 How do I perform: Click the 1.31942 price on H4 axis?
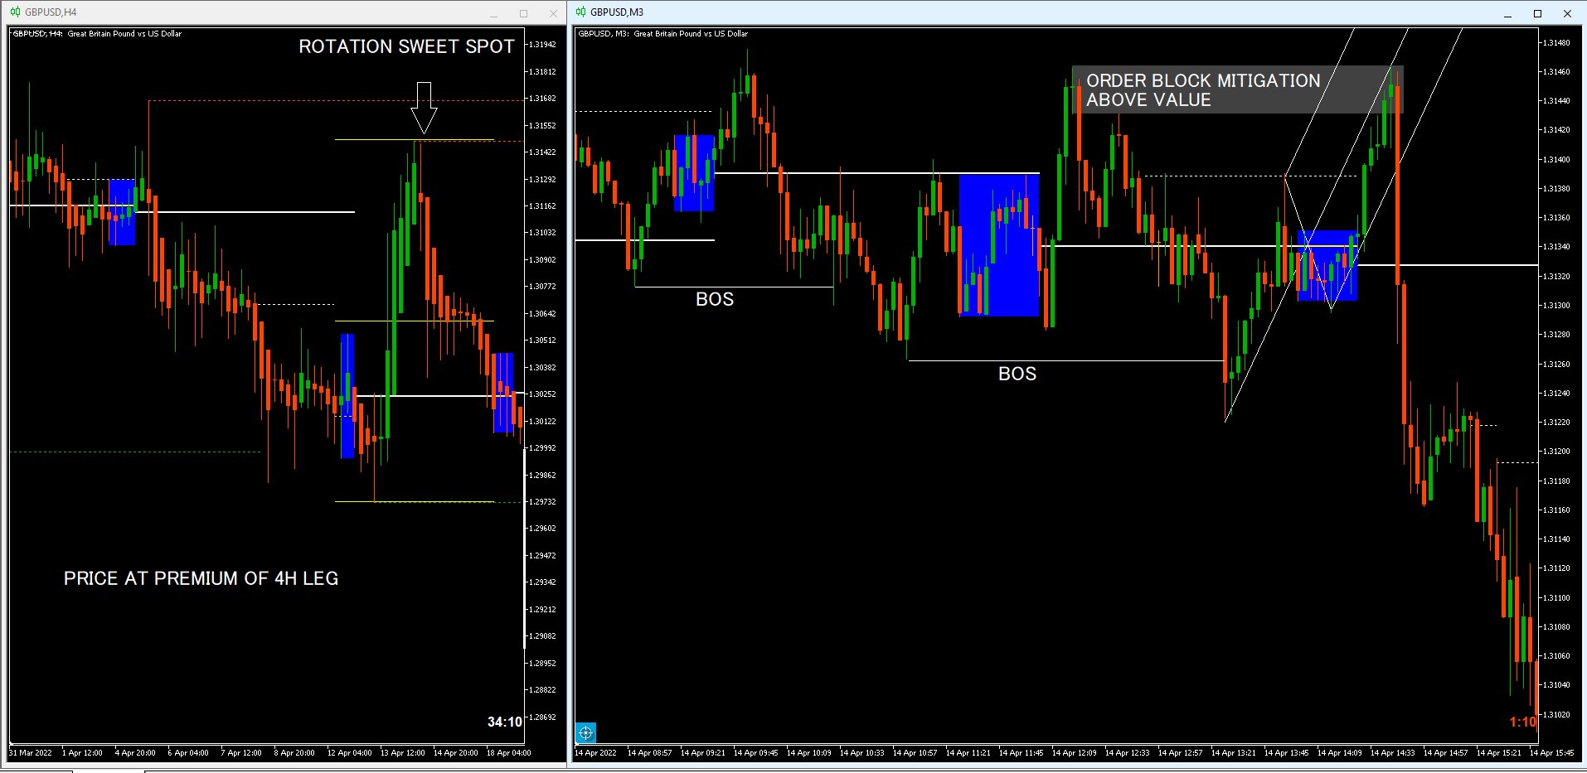(x=542, y=45)
